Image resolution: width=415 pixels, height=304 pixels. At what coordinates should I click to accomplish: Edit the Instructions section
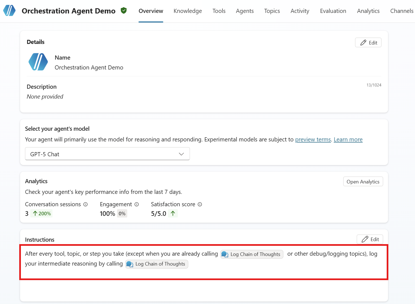(x=370, y=239)
